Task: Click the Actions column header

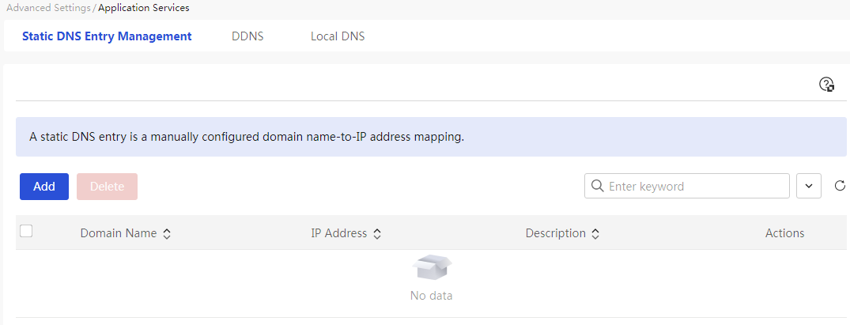Action: pyautogui.click(x=784, y=233)
